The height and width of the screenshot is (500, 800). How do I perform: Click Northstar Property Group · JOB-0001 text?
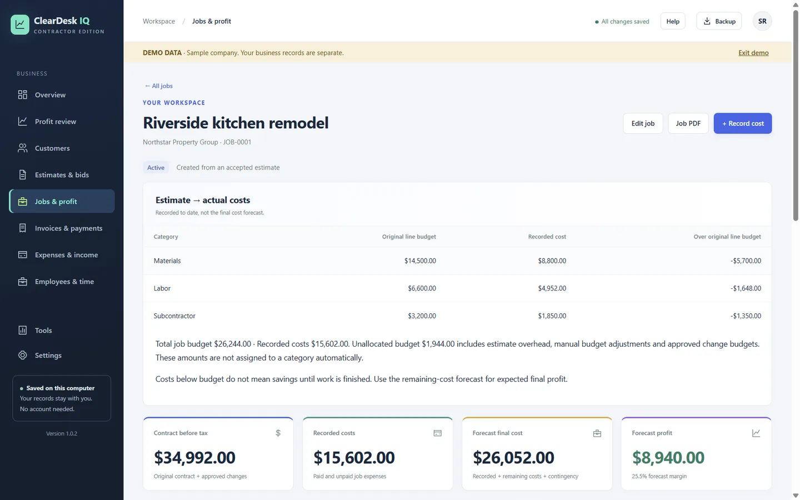click(197, 142)
